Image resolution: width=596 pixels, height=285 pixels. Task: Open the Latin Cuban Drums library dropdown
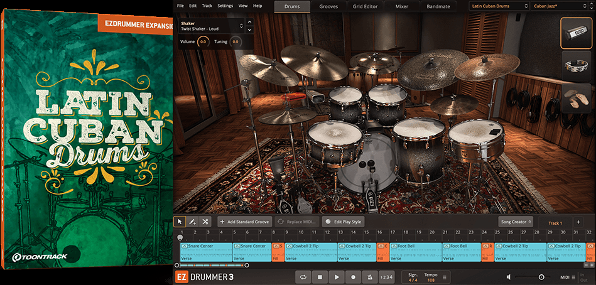(499, 6)
